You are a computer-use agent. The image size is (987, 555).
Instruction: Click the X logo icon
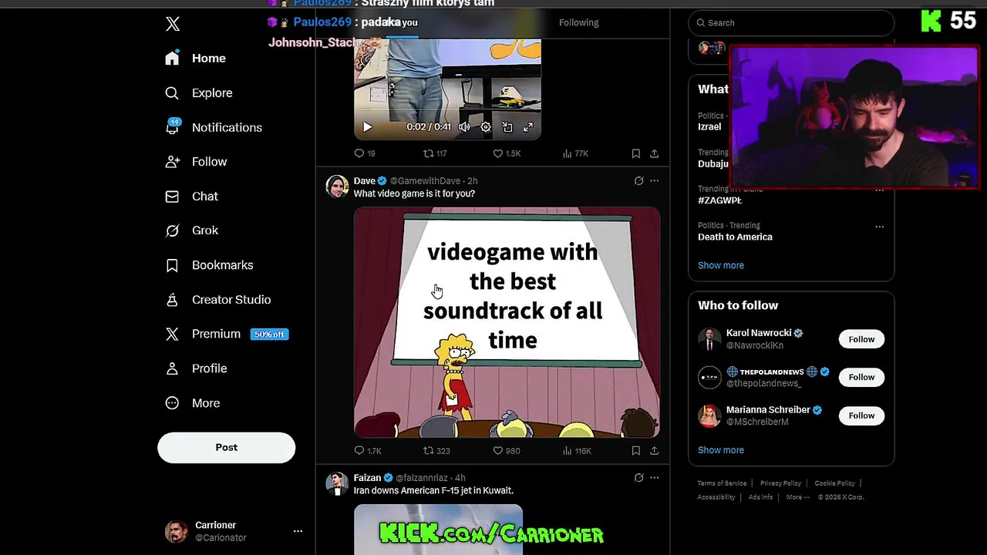[x=173, y=24]
